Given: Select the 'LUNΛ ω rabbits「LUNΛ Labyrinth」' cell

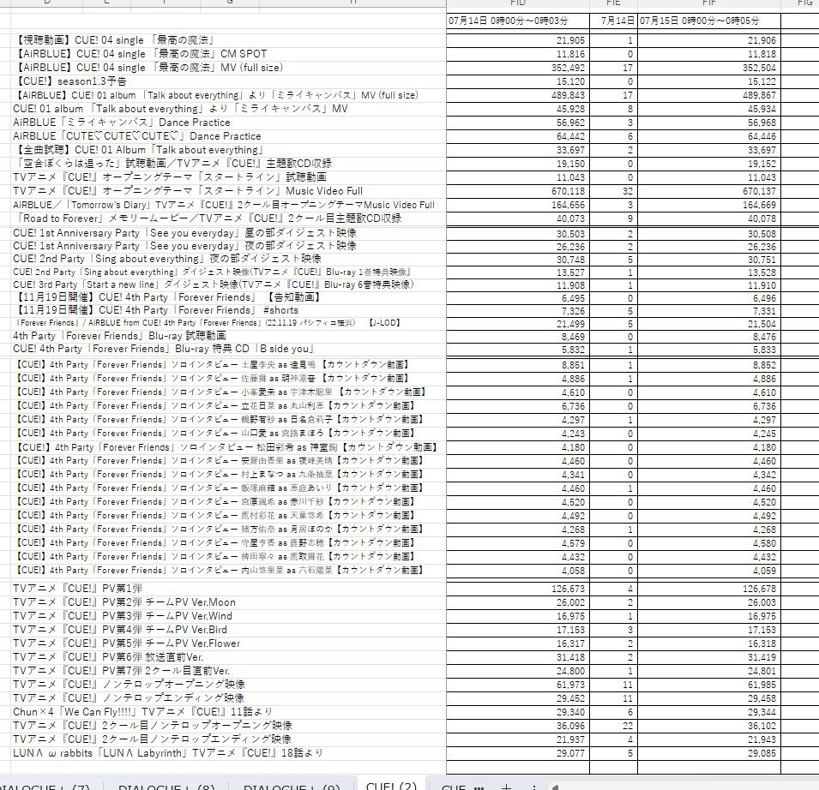Looking at the screenshot, I should (x=228, y=753).
